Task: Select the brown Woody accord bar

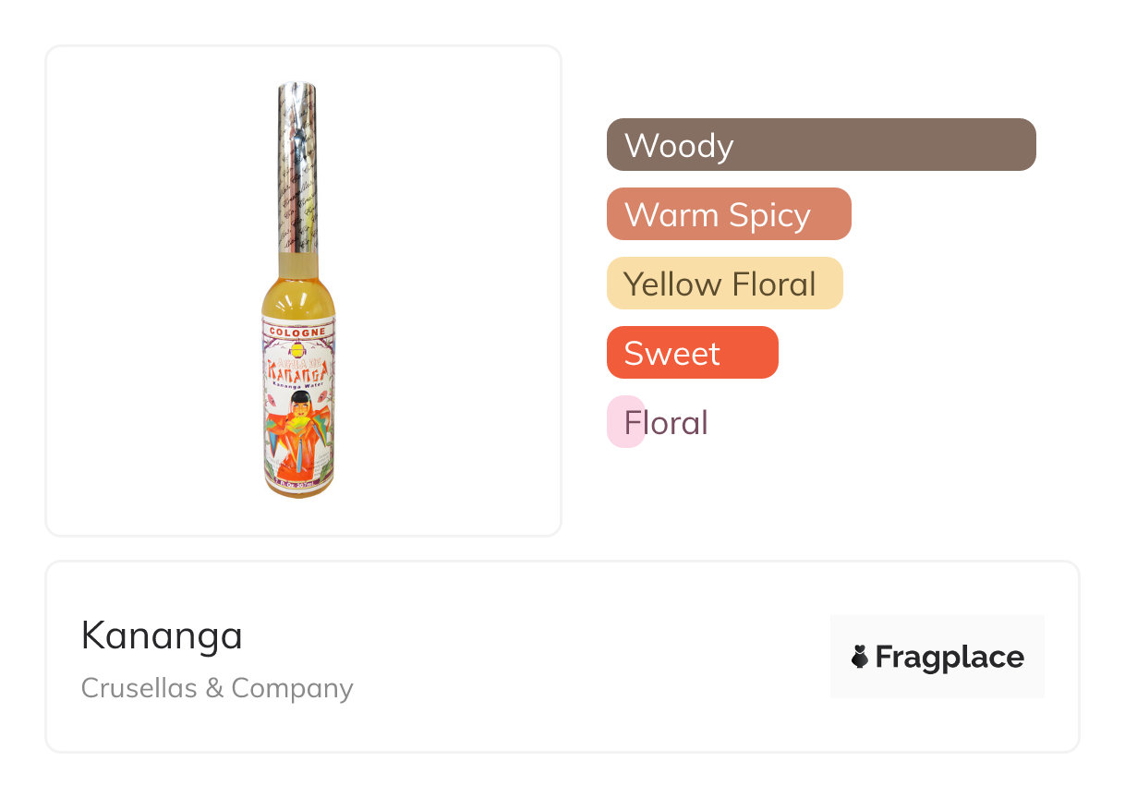Action: (x=821, y=145)
